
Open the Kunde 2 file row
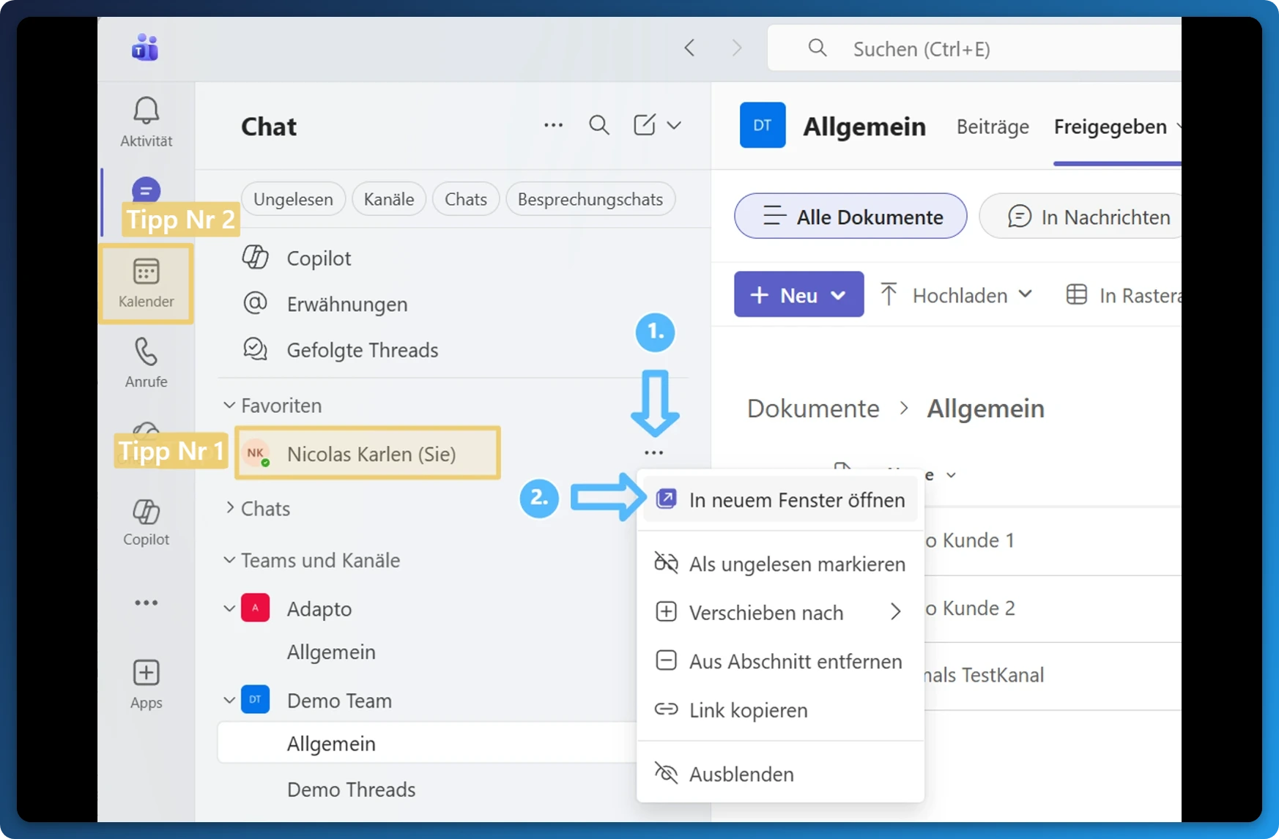click(1053, 608)
